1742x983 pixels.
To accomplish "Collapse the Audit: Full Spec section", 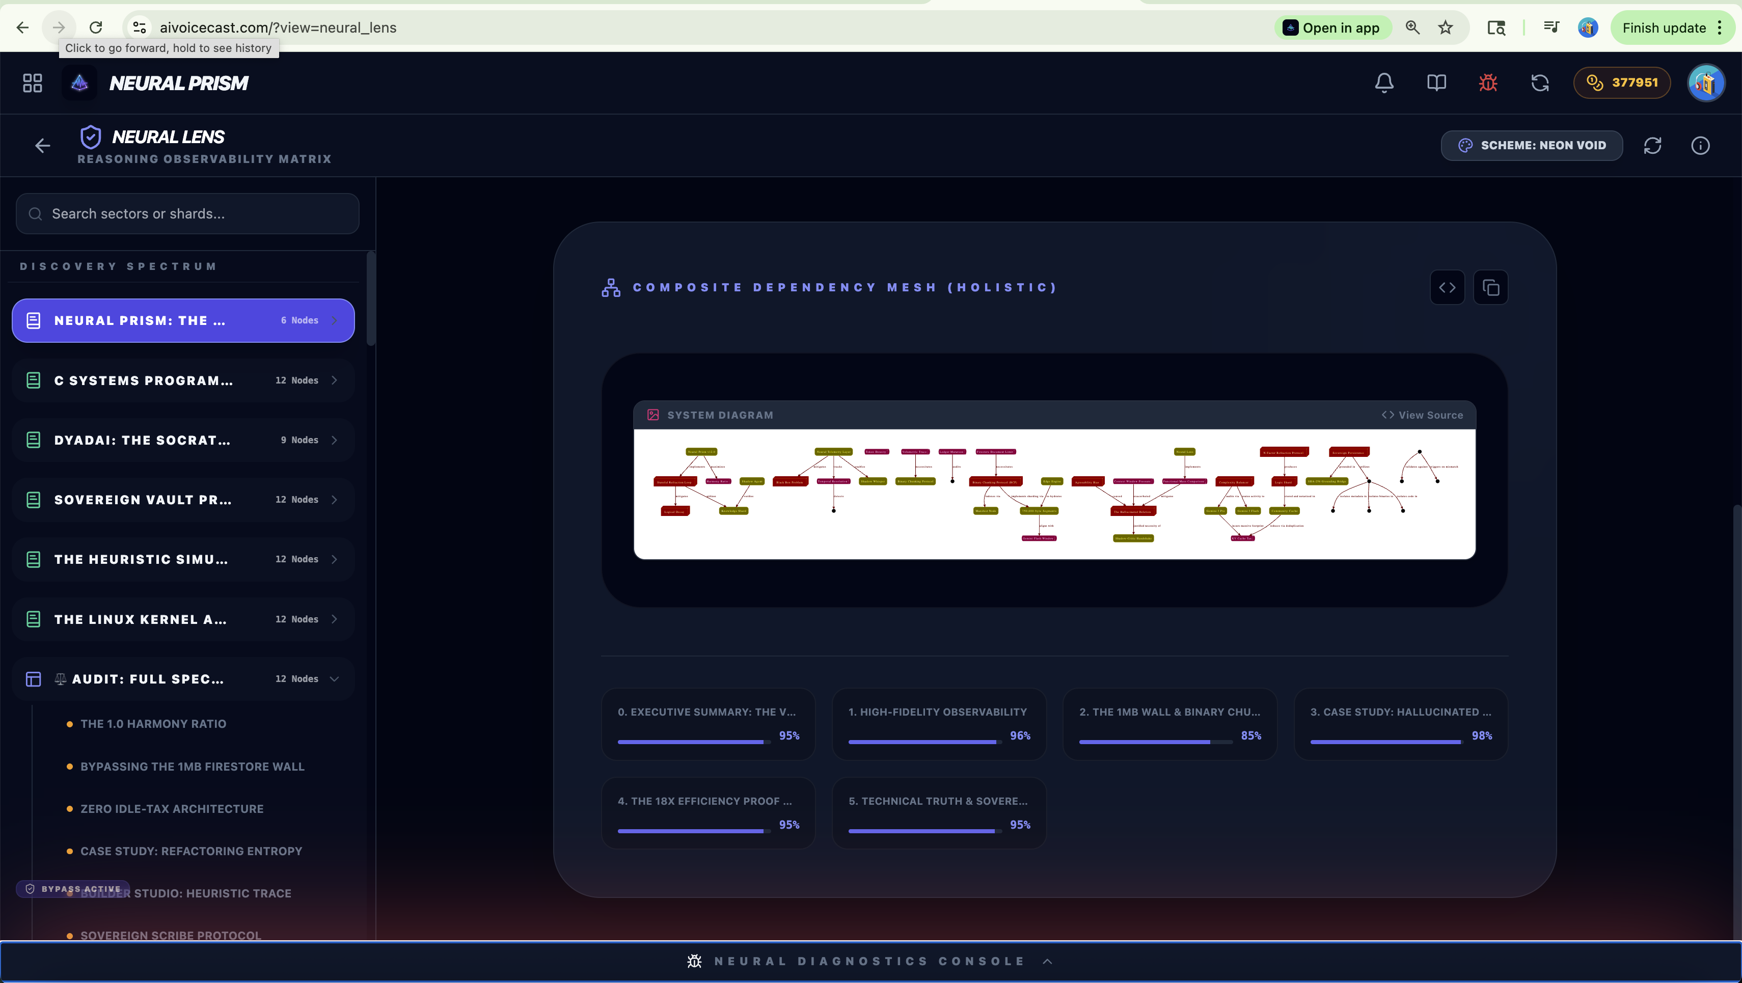I will coord(334,679).
